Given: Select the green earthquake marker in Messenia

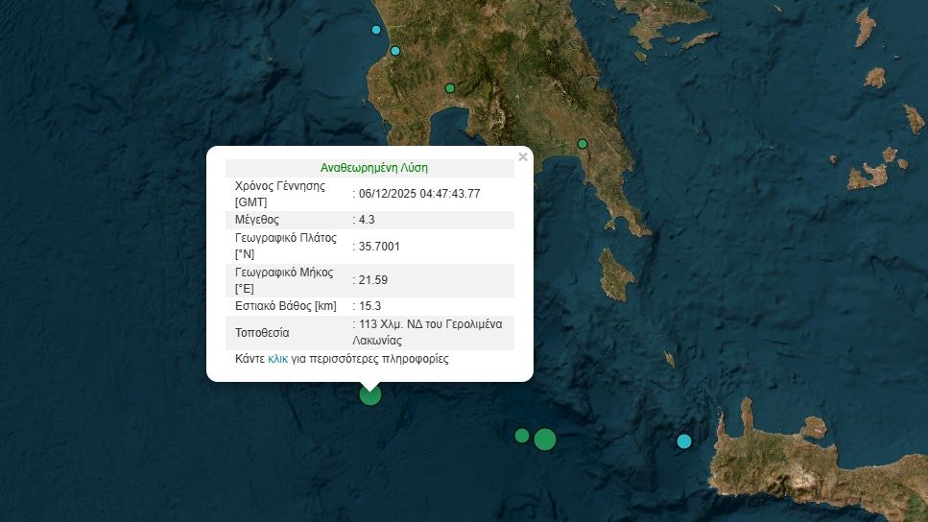Looking at the screenshot, I should [449, 88].
